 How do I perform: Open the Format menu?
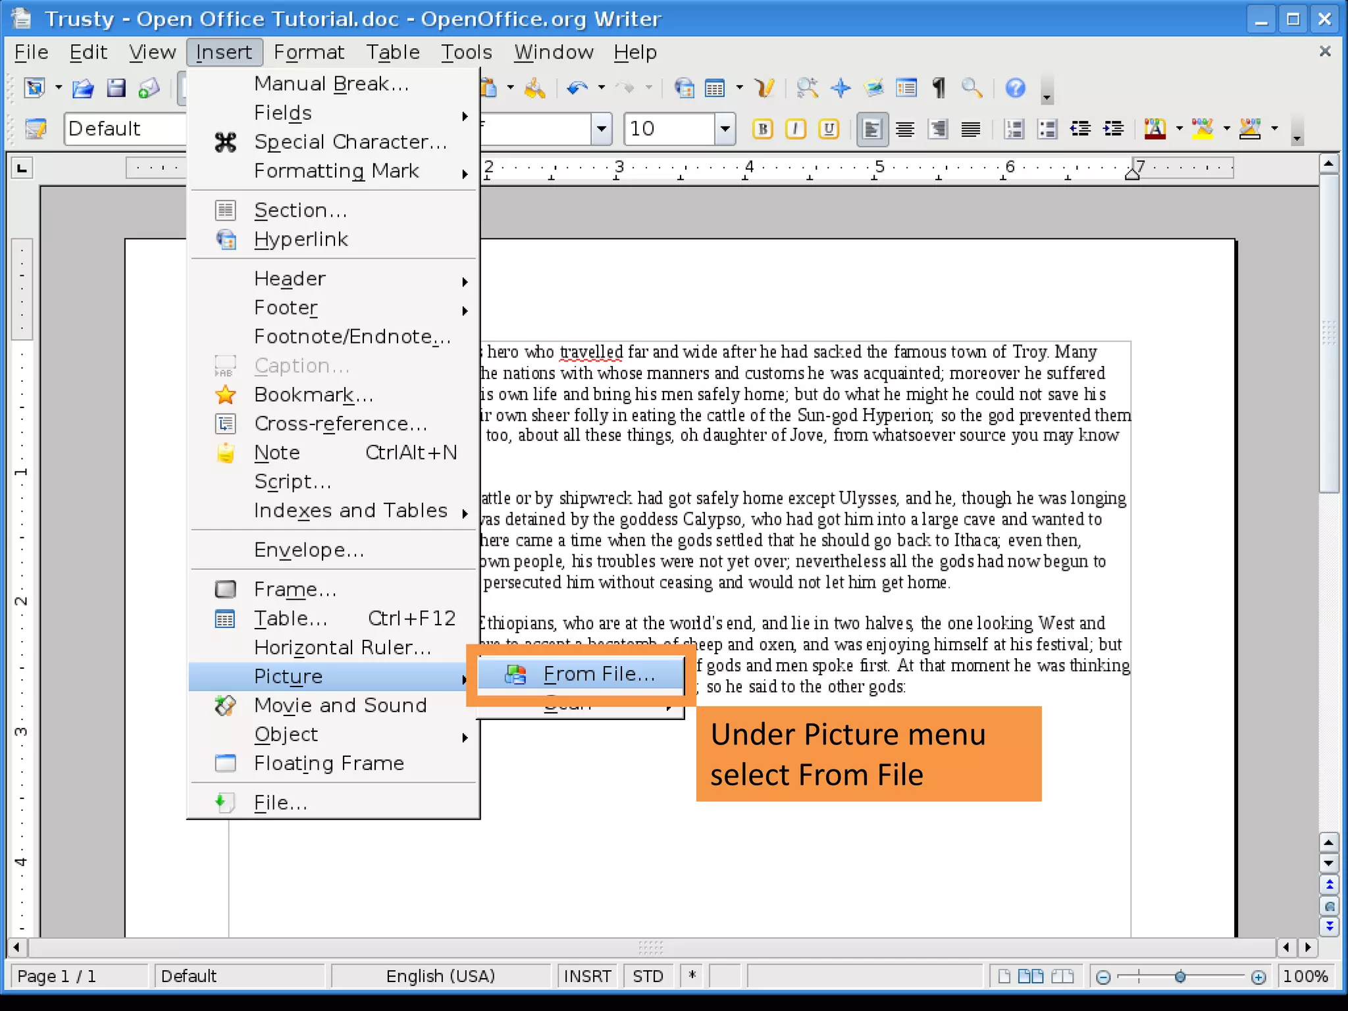pyautogui.click(x=309, y=52)
